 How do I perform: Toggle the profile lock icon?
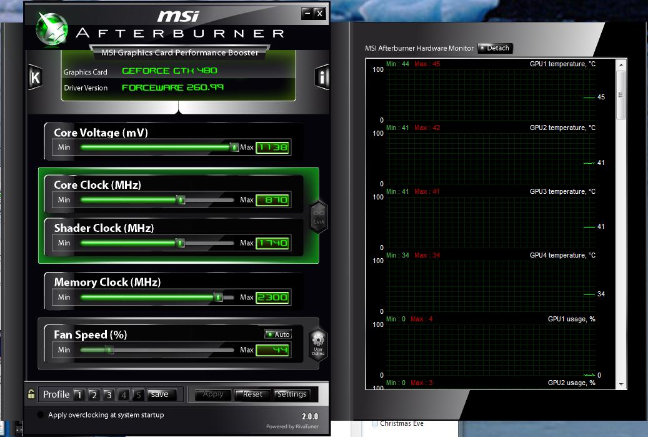click(31, 394)
